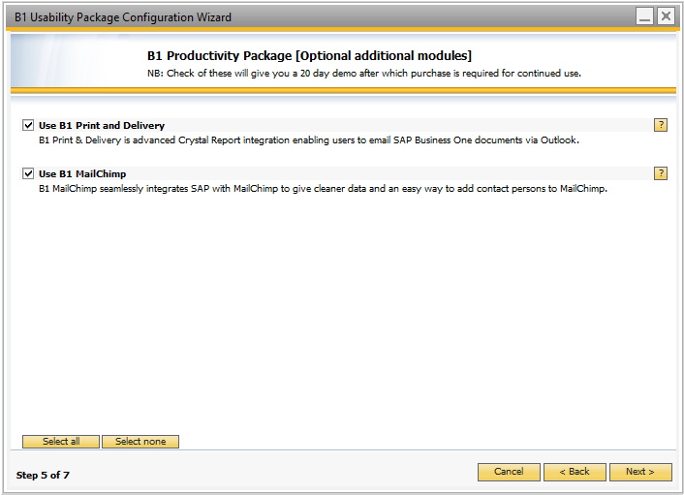Viewport: 684px width, 495px height.
Task: Click the 'Use B1 MailChimp' label text
Action: point(82,174)
